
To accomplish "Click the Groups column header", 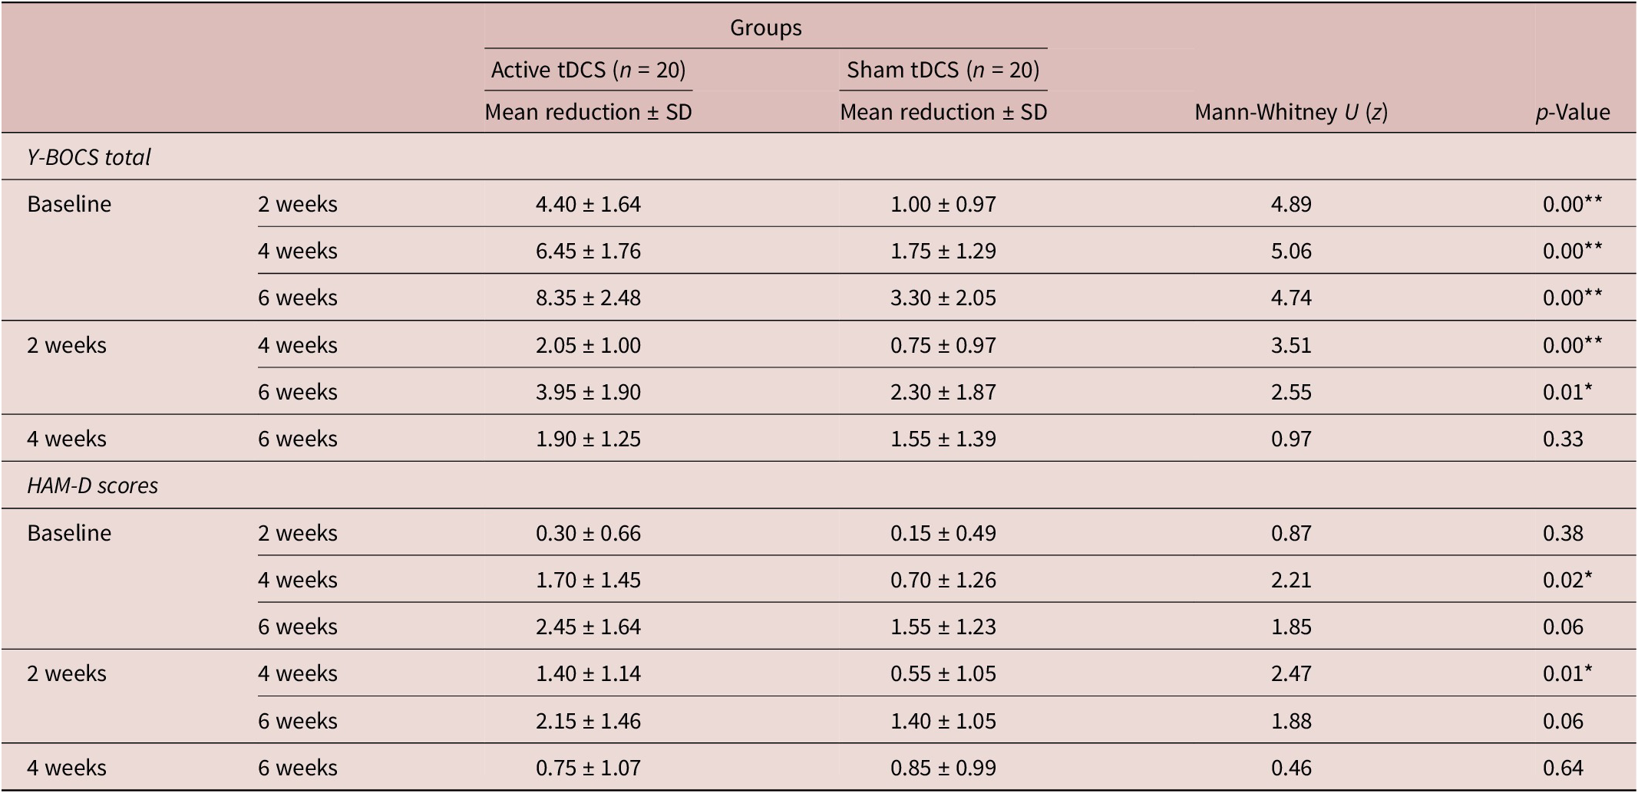I will click(x=765, y=28).
